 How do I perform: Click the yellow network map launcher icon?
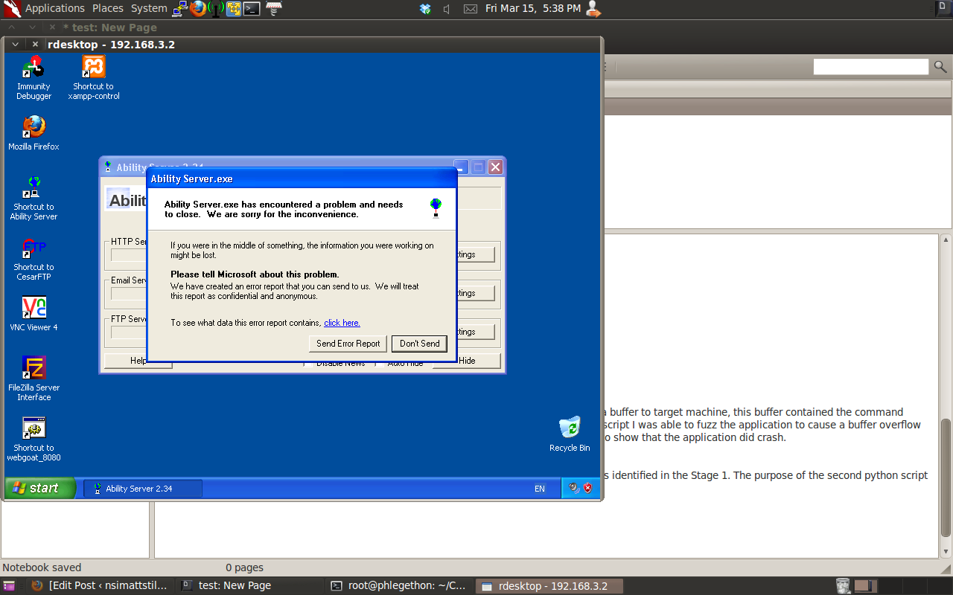point(234,8)
